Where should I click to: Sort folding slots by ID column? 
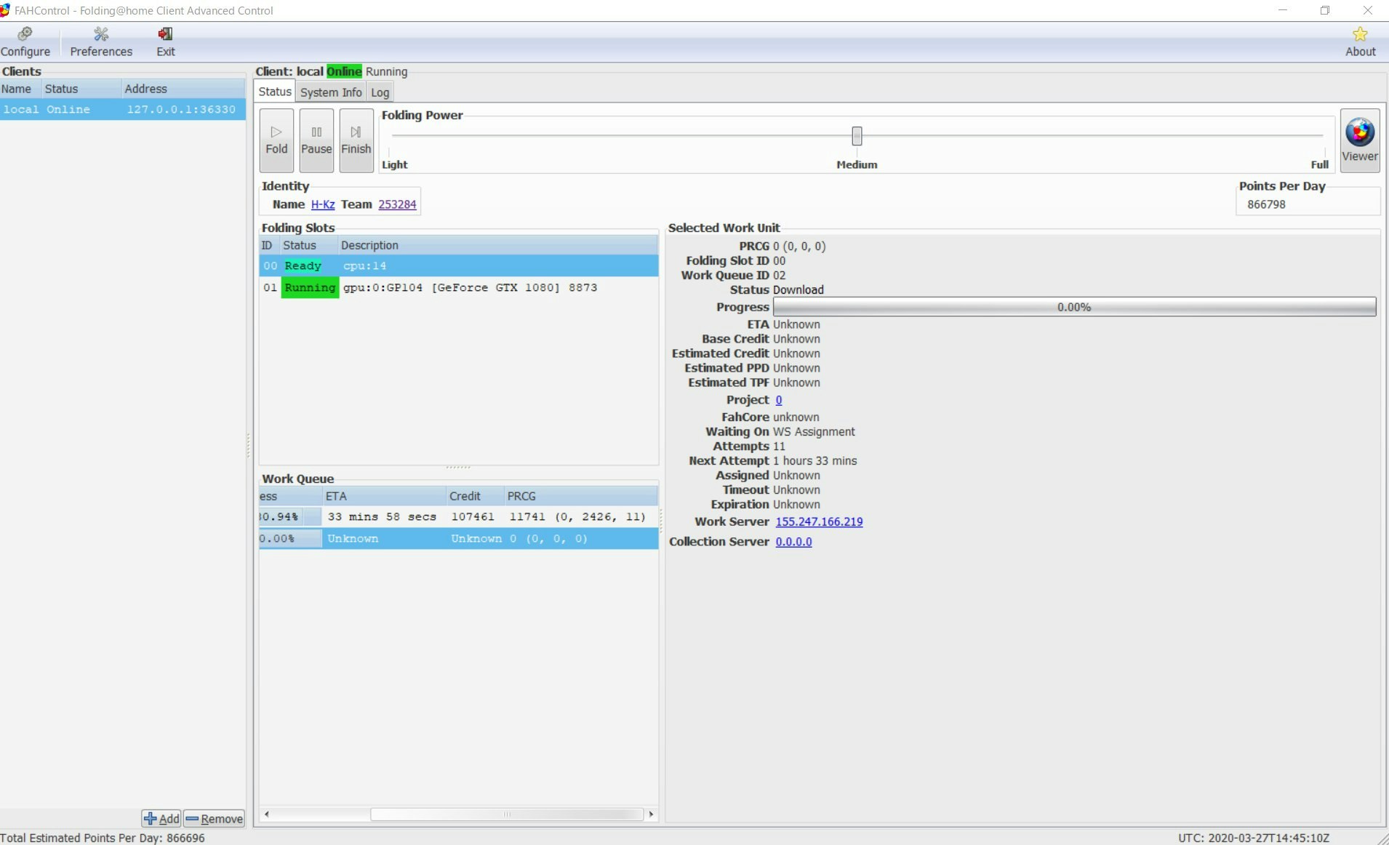click(x=270, y=246)
